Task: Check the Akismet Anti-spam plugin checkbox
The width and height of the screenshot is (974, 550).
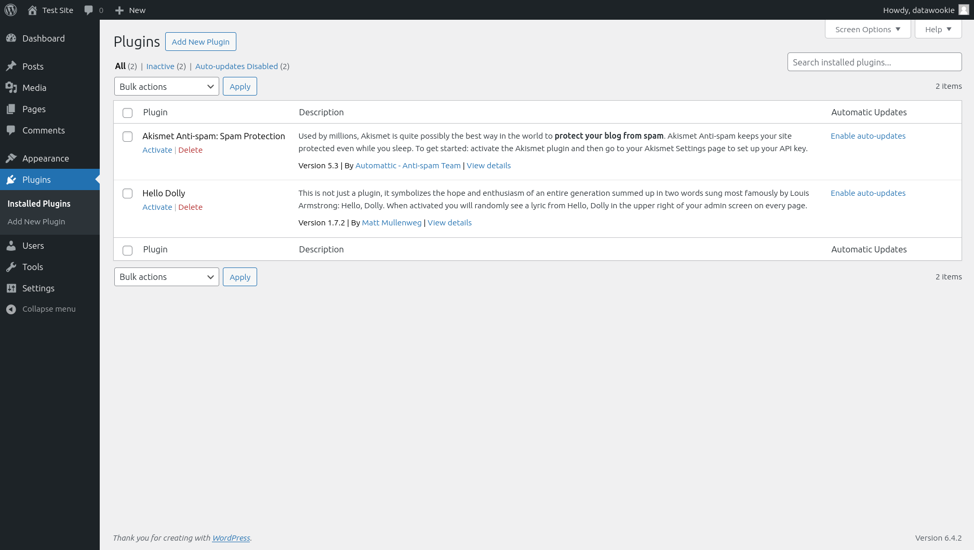Action: [x=127, y=137]
